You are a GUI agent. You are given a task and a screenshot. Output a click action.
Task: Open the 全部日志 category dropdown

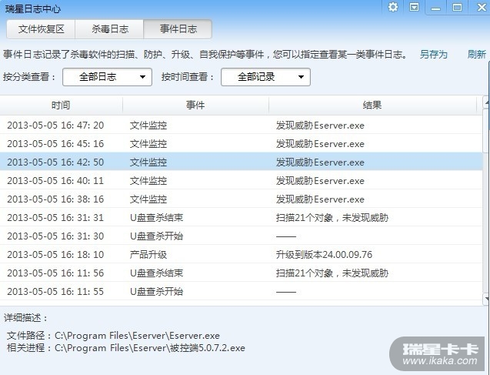coord(107,77)
